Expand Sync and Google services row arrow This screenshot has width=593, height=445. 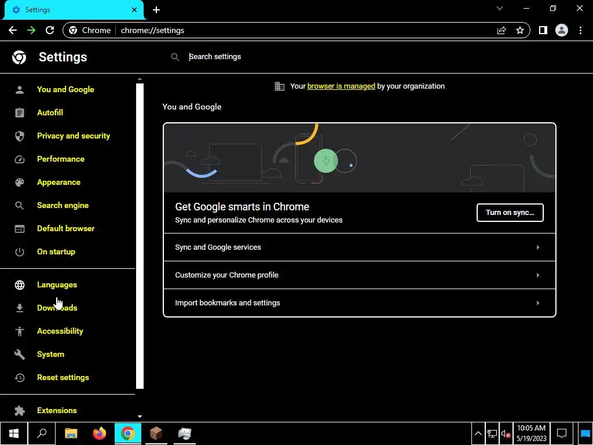538,247
